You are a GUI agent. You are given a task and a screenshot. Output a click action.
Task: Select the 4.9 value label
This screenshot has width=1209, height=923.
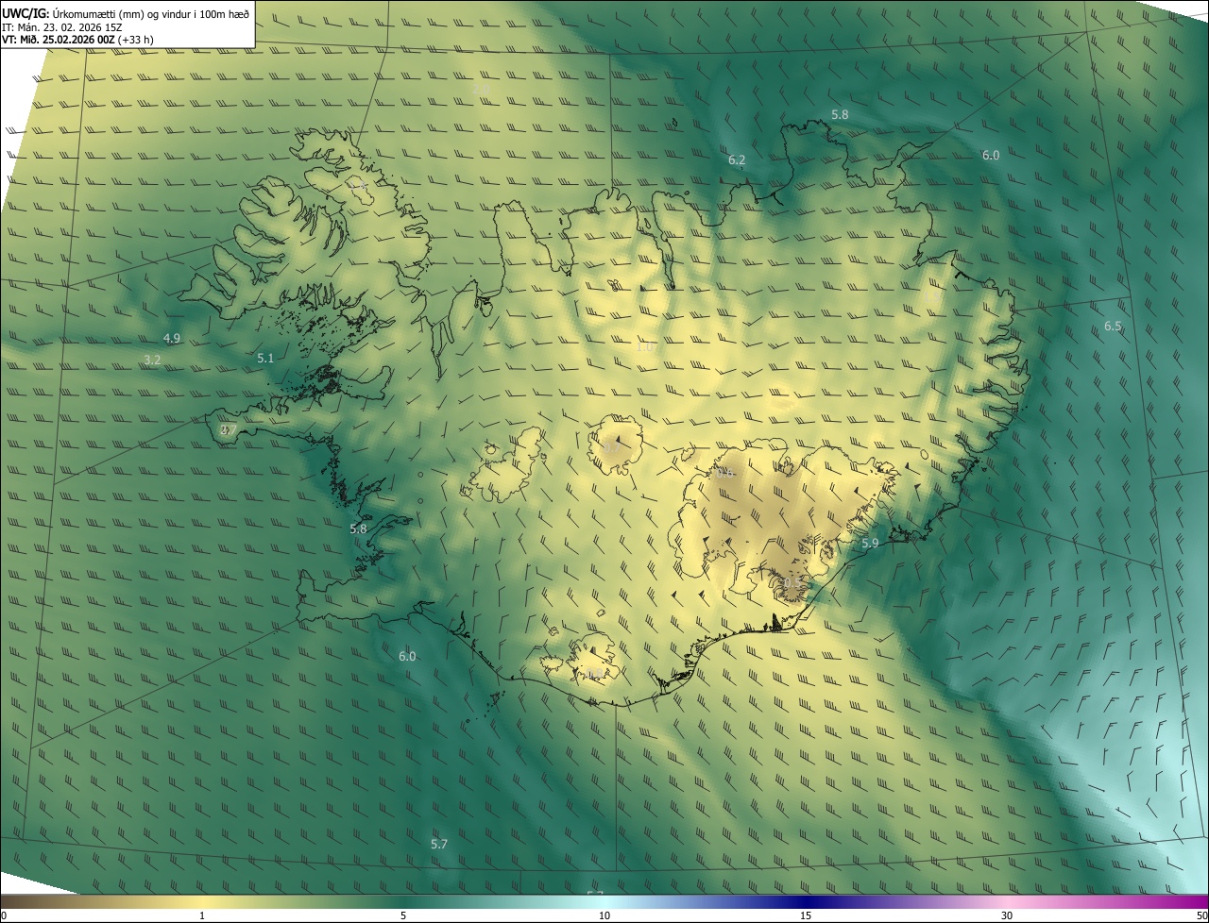tap(172, 338)
